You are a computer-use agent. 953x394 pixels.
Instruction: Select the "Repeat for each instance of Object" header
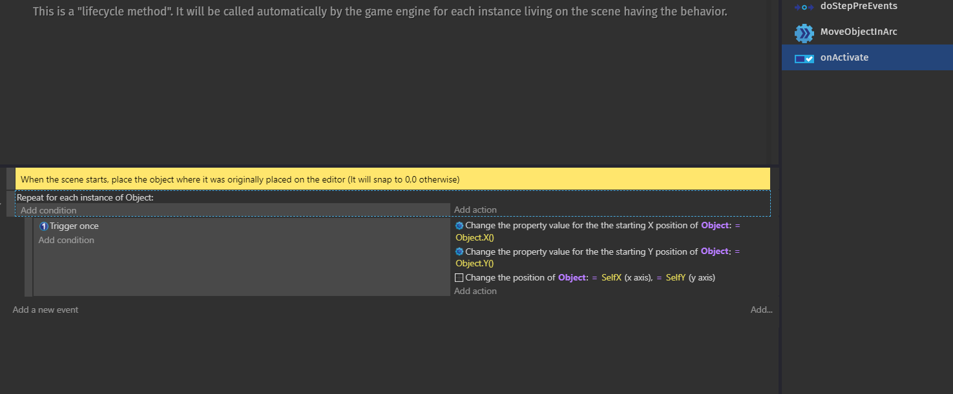tap(85, 197)
